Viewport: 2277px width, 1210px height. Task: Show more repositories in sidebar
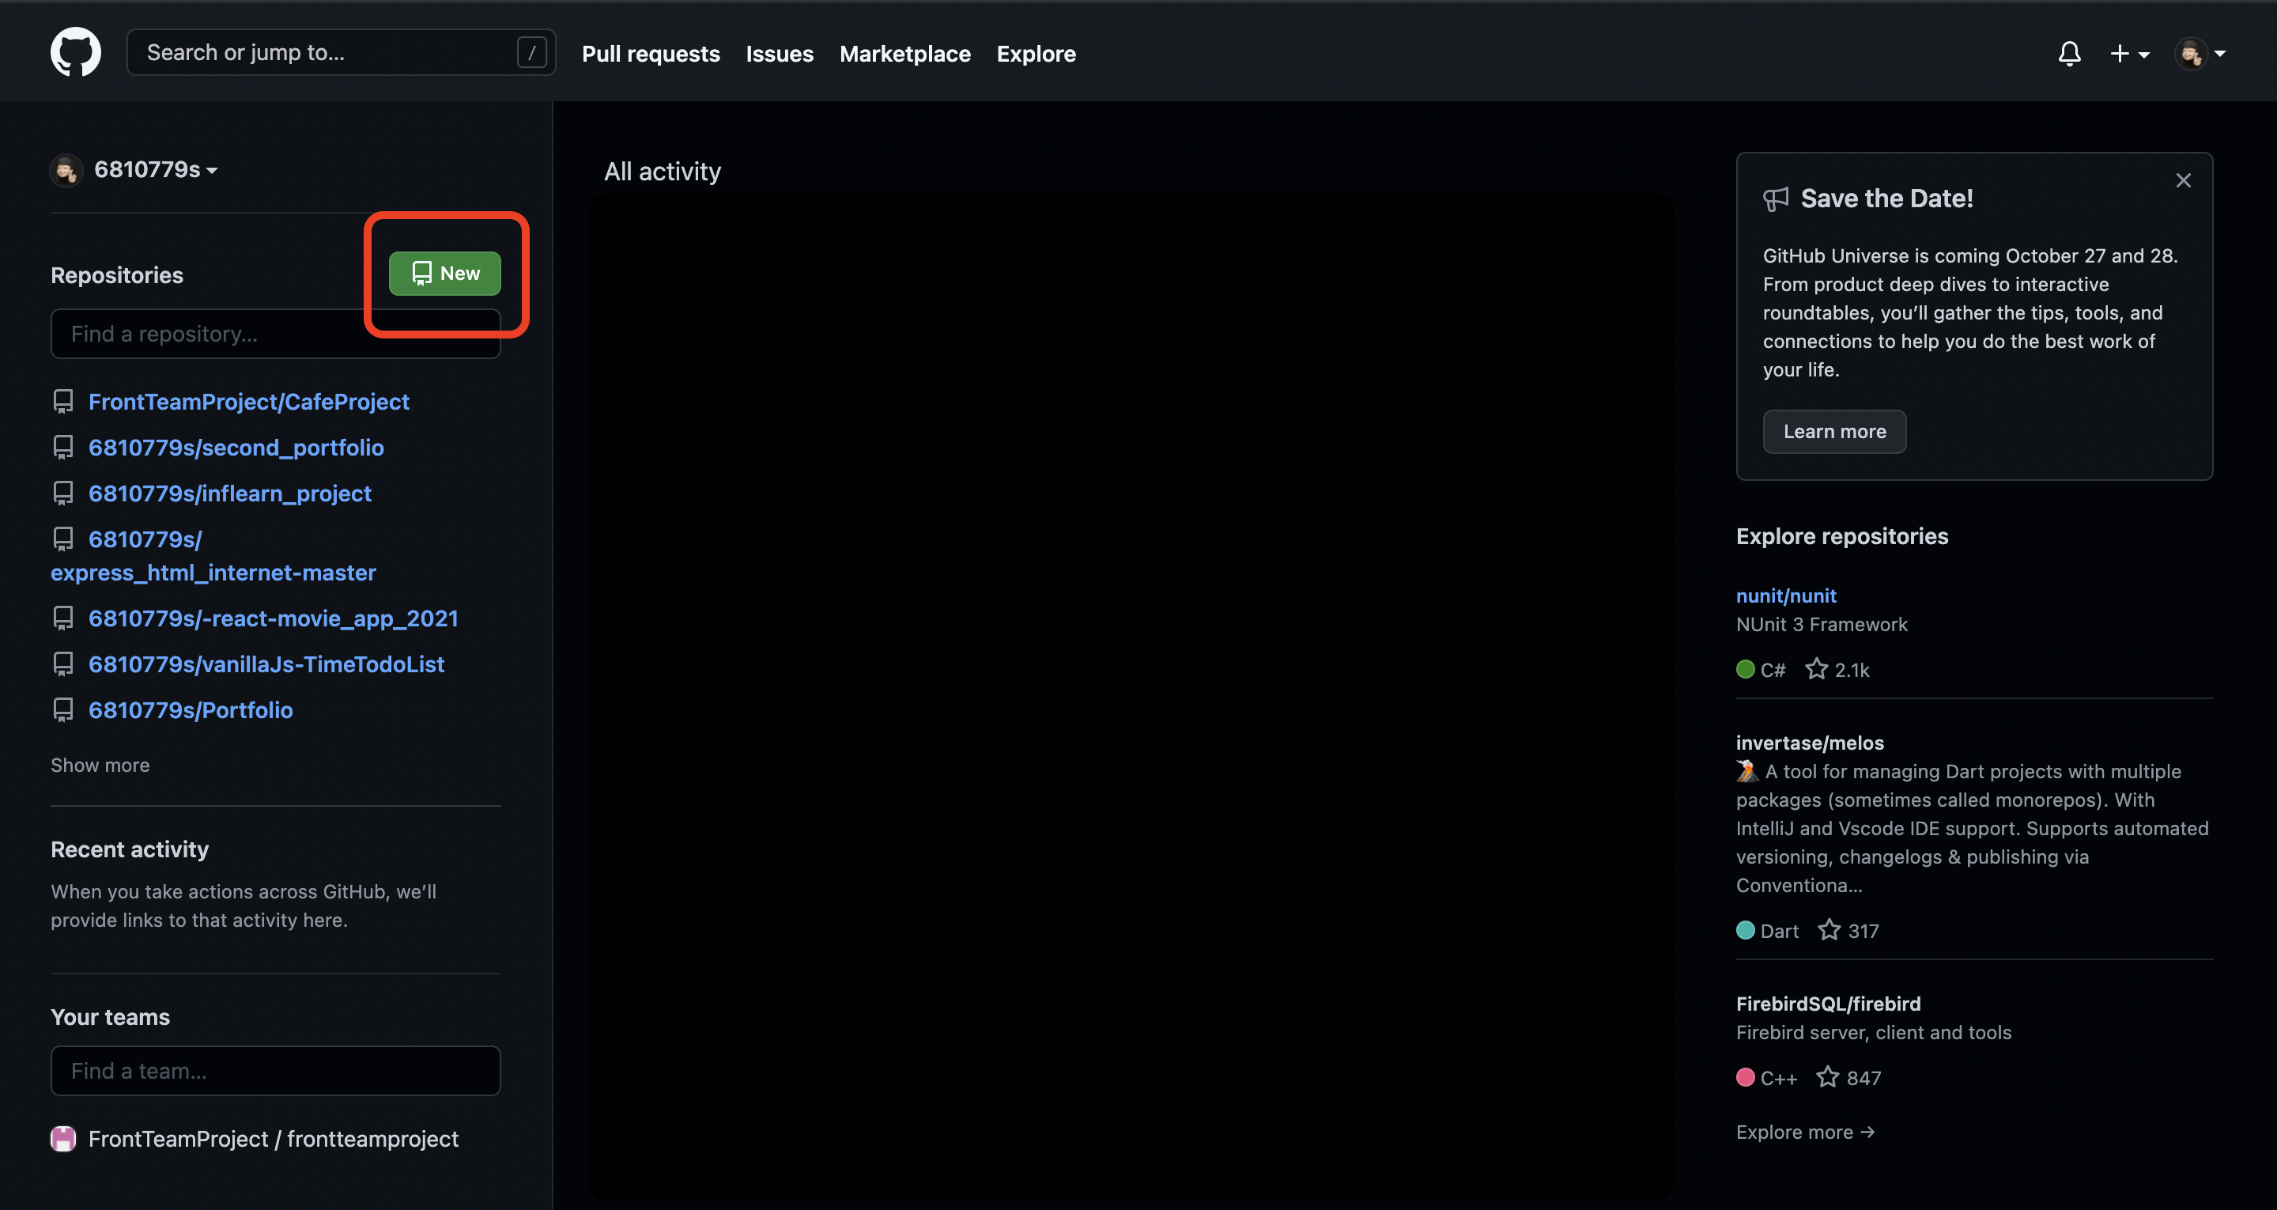(x=100, y=765)
